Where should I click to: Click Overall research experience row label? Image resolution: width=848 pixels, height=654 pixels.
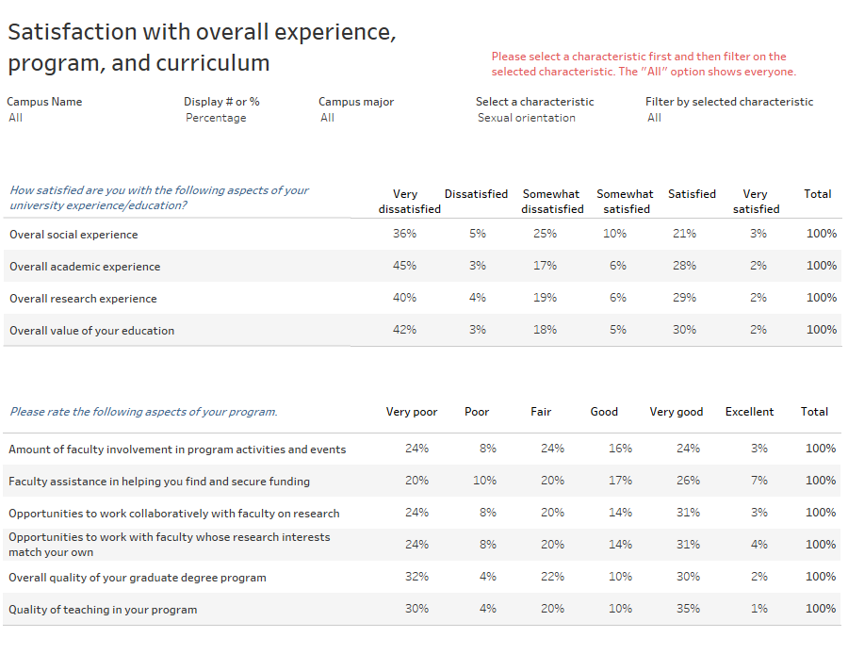(83, 299)
